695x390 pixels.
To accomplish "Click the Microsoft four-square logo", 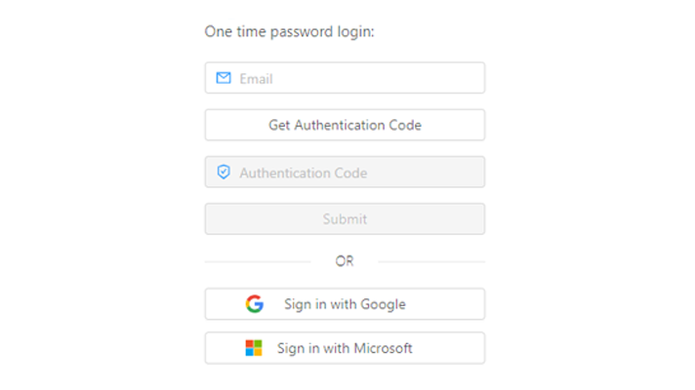I will pos(254,348).
